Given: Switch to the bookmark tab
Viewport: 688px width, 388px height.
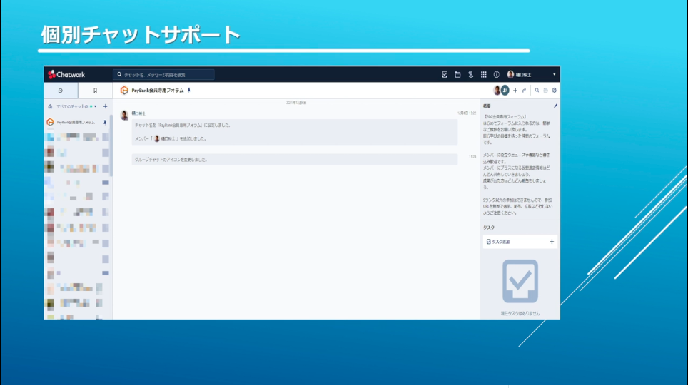Looking at the screenshot, I should [95, 91].
